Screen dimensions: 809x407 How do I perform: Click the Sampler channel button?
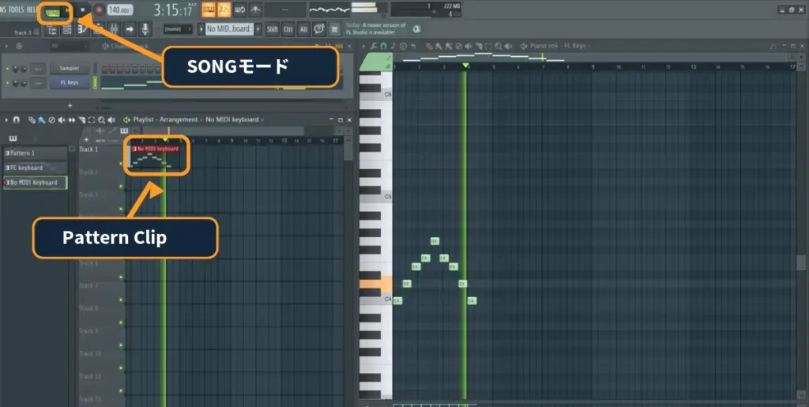click(70, 69)
